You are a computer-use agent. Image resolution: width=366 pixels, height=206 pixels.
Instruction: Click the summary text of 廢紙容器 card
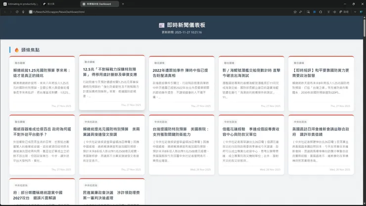42,151
